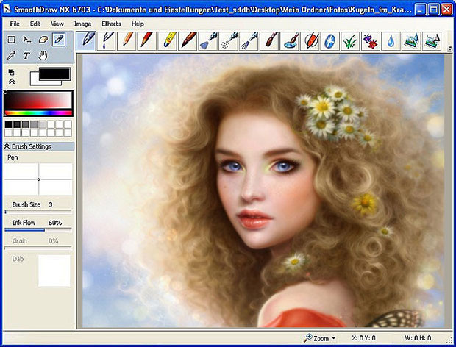Choose the Water drop brush
Image resolution: width=456 pixels, height=347 pixels.
(x=391, y=41)
